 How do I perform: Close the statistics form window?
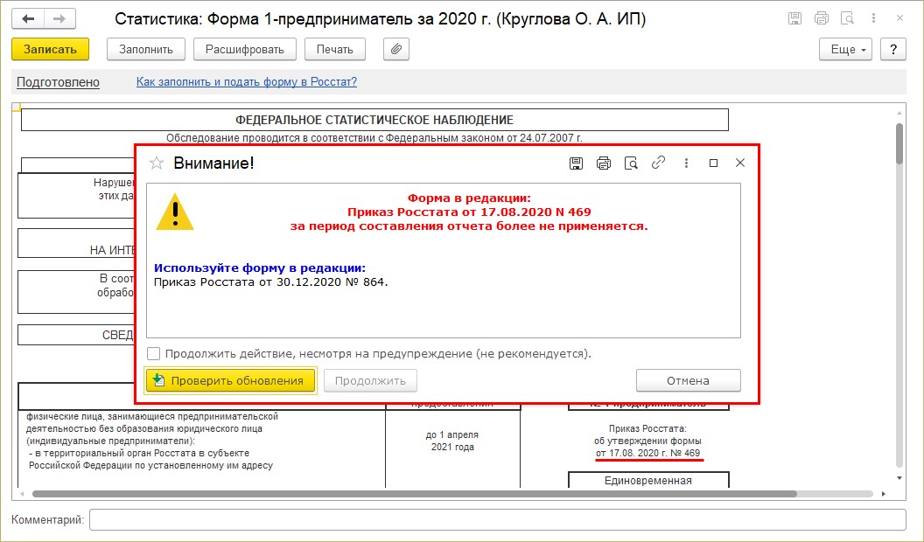tap(899, 18)
